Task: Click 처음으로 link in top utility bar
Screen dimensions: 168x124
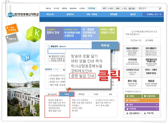Action: tap(48, 8)
